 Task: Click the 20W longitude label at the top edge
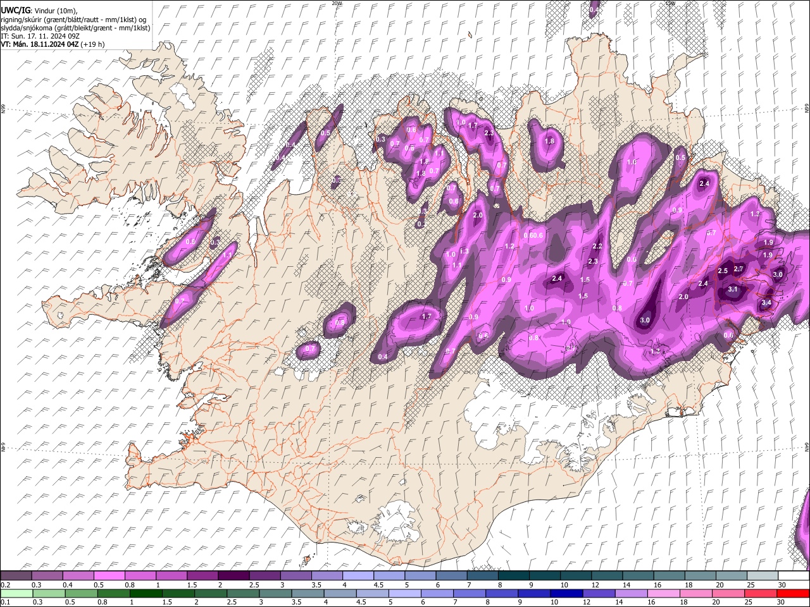(337, 3)
